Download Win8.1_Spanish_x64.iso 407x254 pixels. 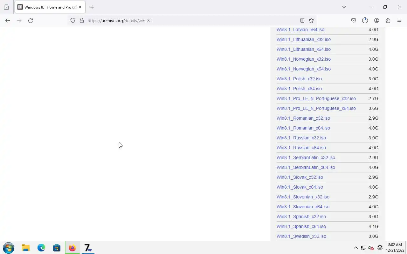coord(301,226)
